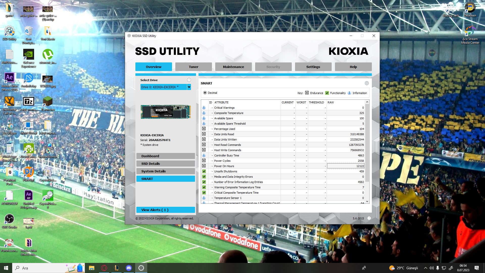Click the endurance icon beside Power Cycles
Screen dimensions: 485x273
pyautogui.click(x=204, y=161)
